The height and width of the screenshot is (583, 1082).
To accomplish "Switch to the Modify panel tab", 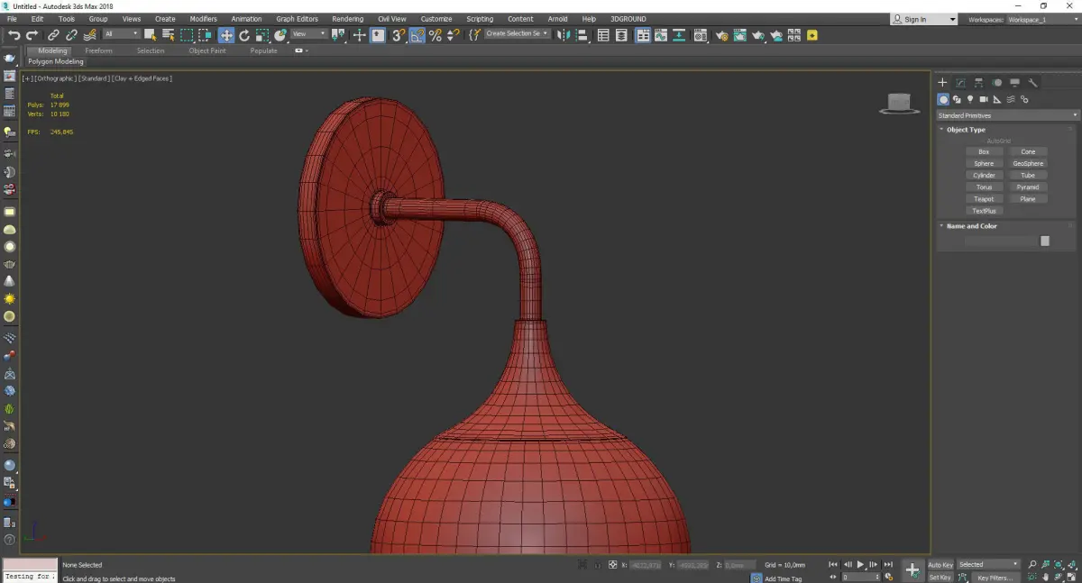I will [x=960, y=83].
